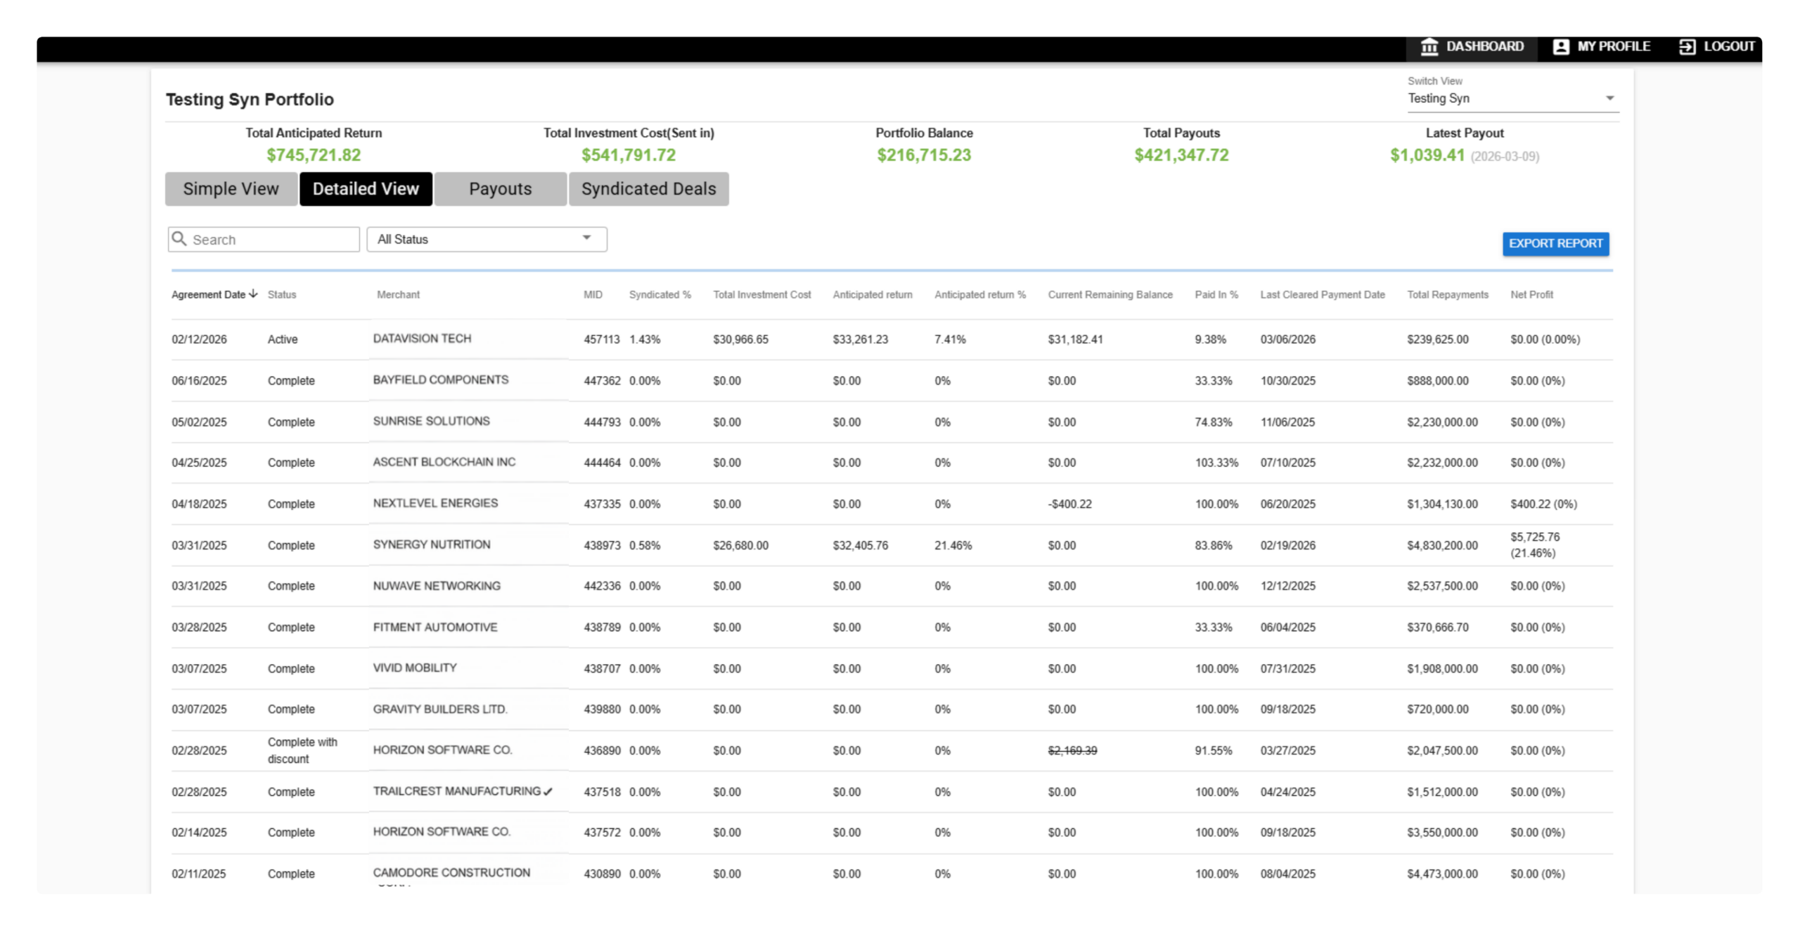Click the Dashboard bank building icon

(1429, 46)
